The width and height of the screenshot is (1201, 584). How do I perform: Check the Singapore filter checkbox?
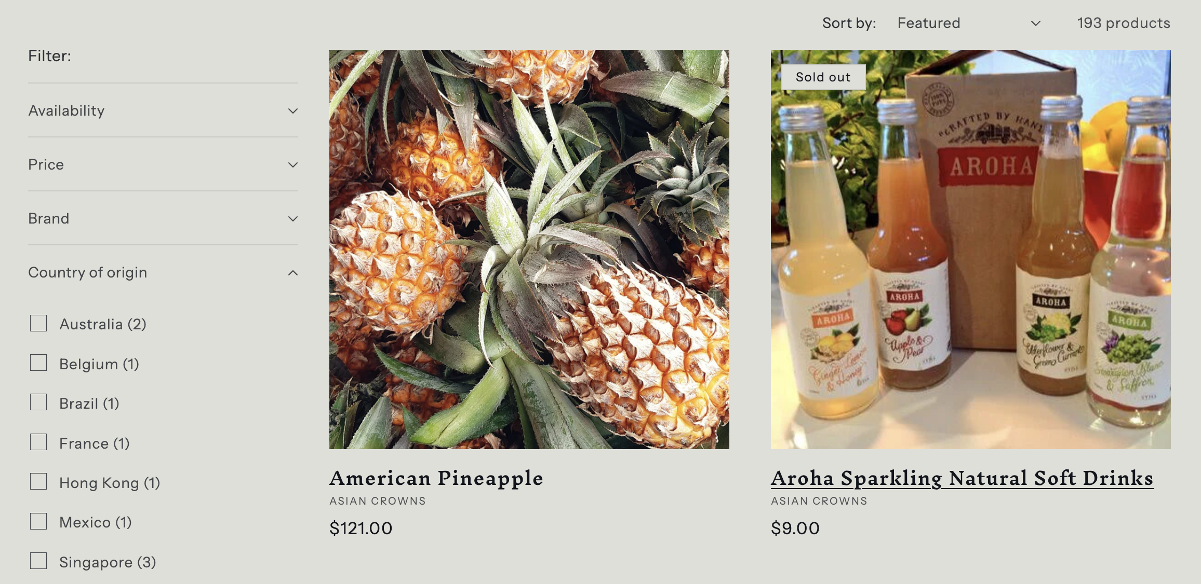(x=38, y=561)
